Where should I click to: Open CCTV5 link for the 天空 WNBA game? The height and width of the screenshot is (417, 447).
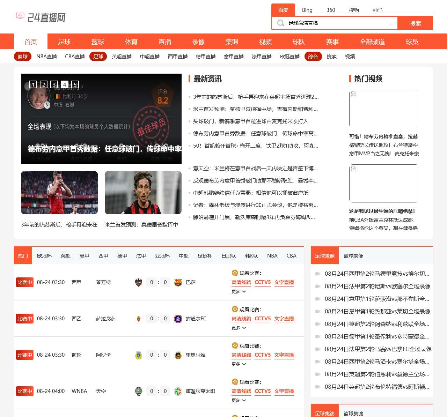click(x=263, y=391)
